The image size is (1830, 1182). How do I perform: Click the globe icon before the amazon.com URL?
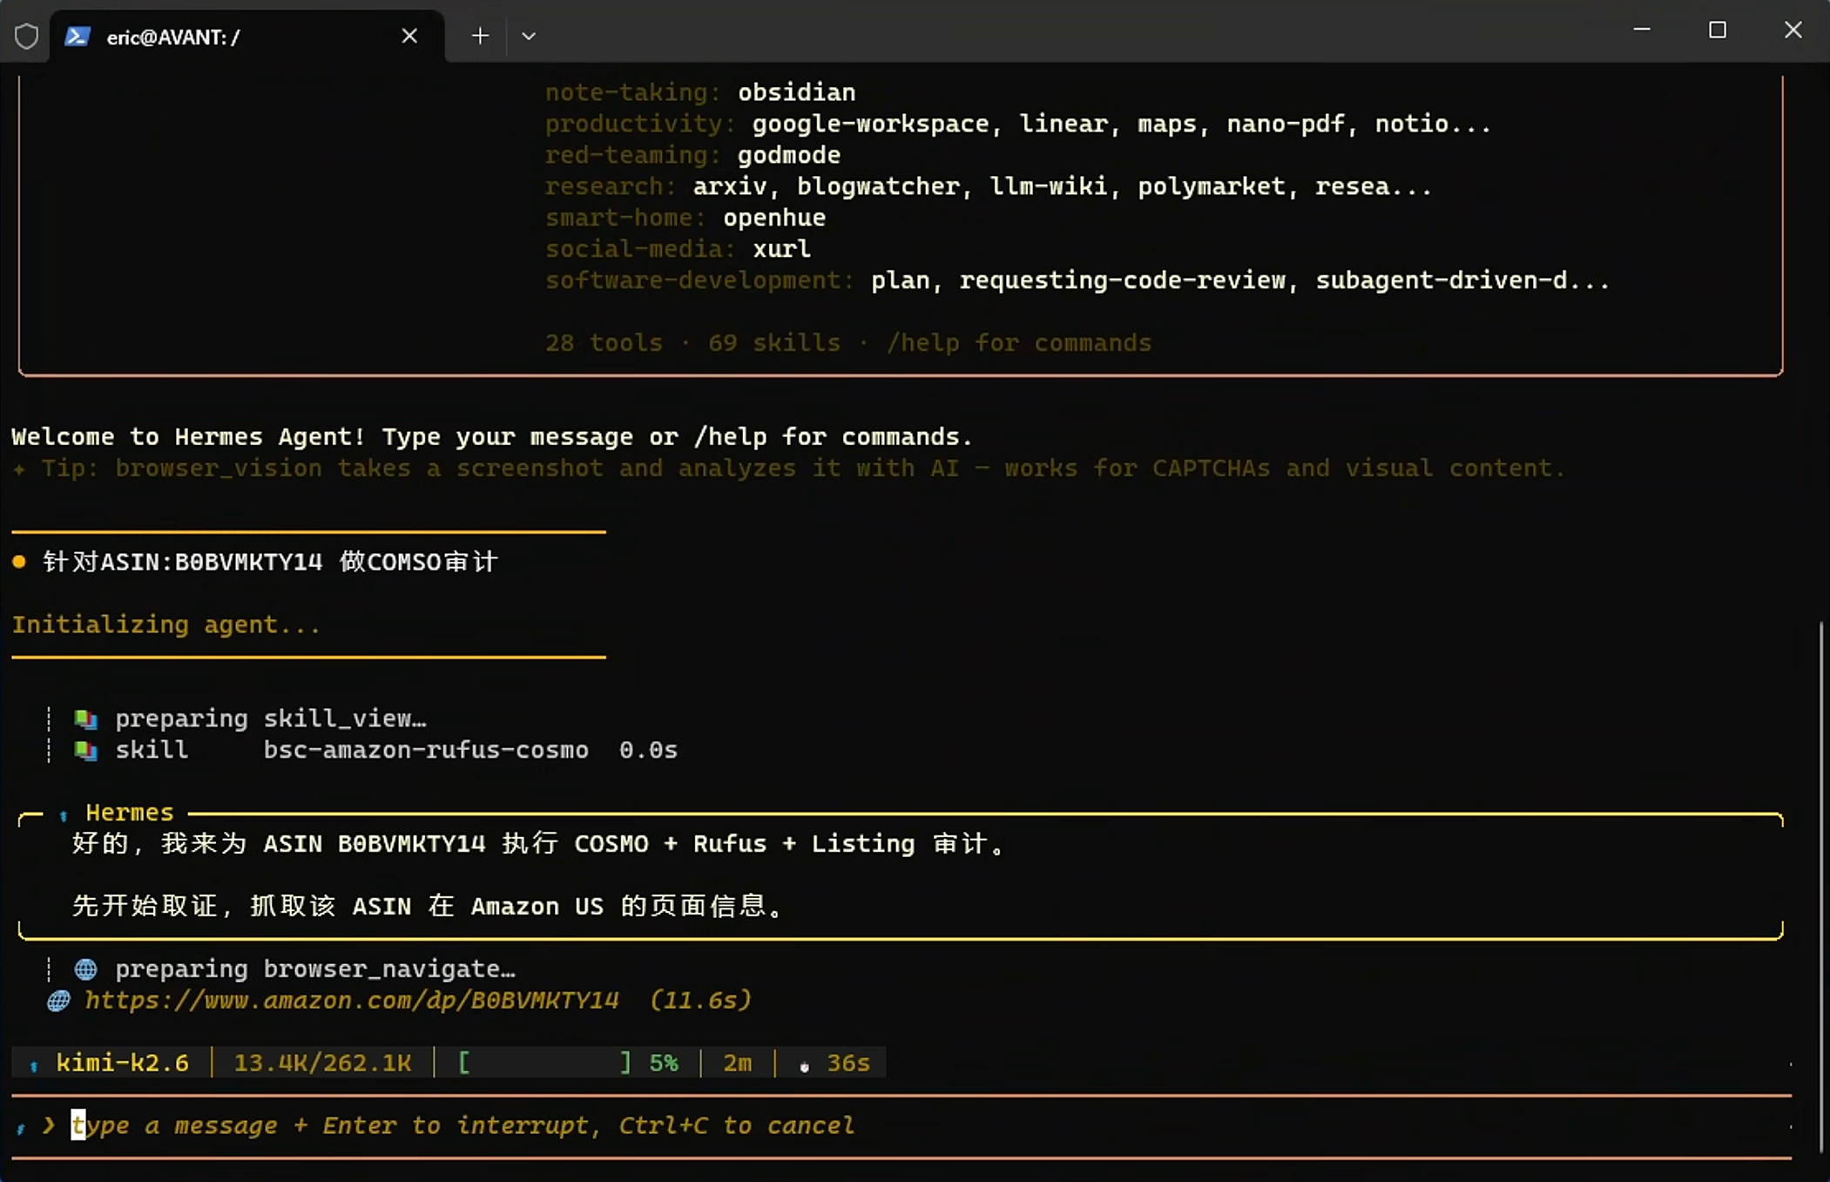58,1000
